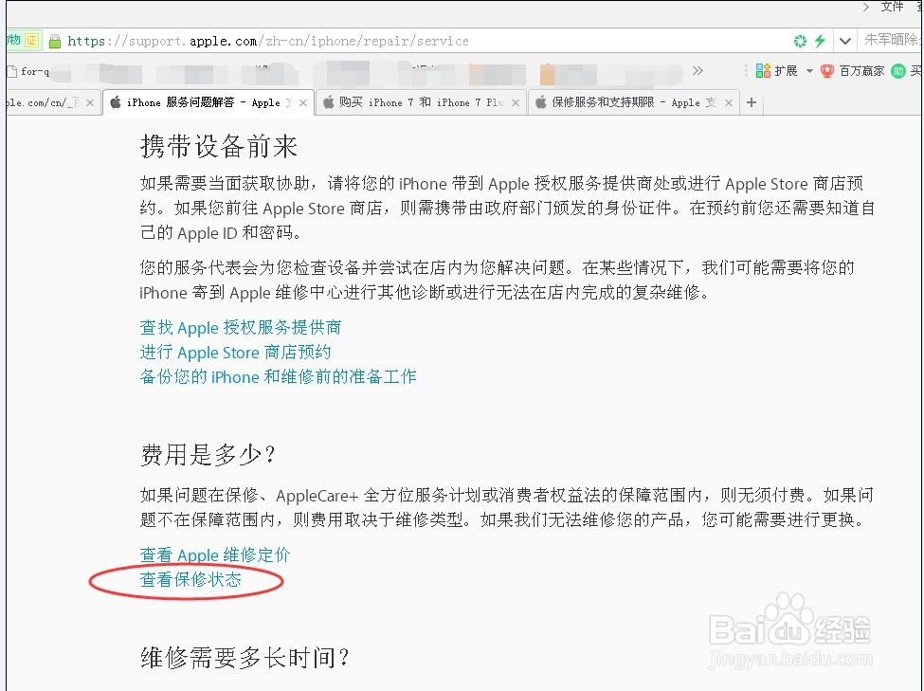Click the green lightning speed-mode icon
This screenshot has height=691, width=924.
[820, 41]
